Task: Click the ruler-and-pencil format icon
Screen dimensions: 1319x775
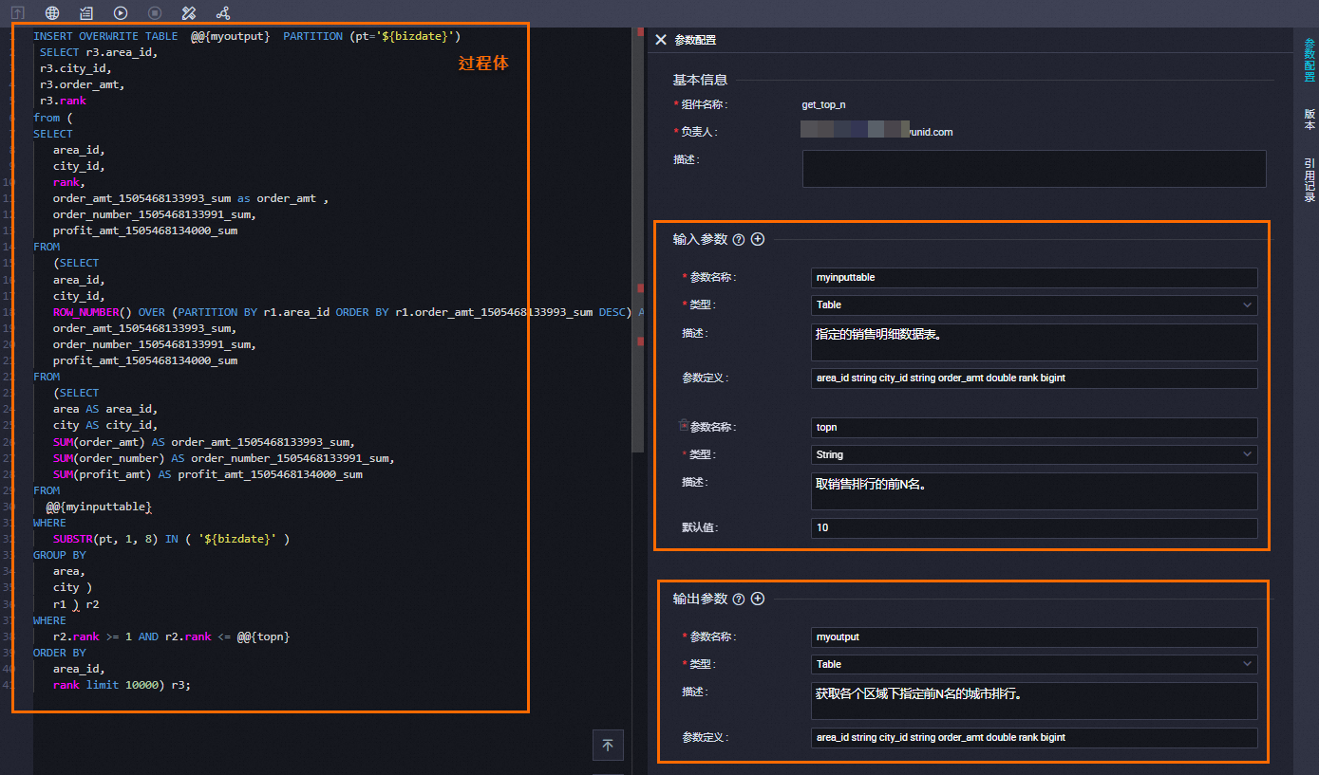Action: pyautogui.click(x=189, y=13)
